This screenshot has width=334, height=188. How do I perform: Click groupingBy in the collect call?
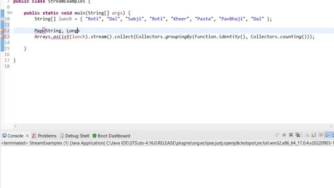point(178,37)
